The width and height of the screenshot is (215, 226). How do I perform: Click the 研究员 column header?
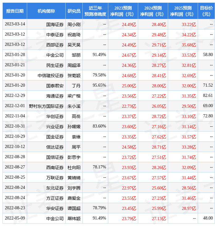74,11
